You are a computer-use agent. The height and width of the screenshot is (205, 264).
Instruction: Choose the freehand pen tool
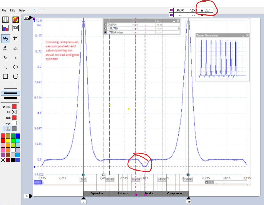6,48
